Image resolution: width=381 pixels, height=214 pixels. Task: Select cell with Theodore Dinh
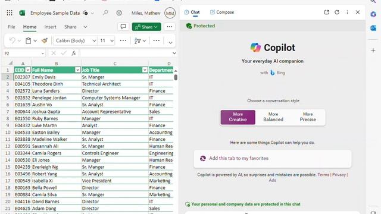click(x=56, y=84)
